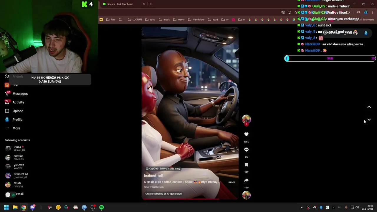Open the cv bookmarks folder

[225, 20]
